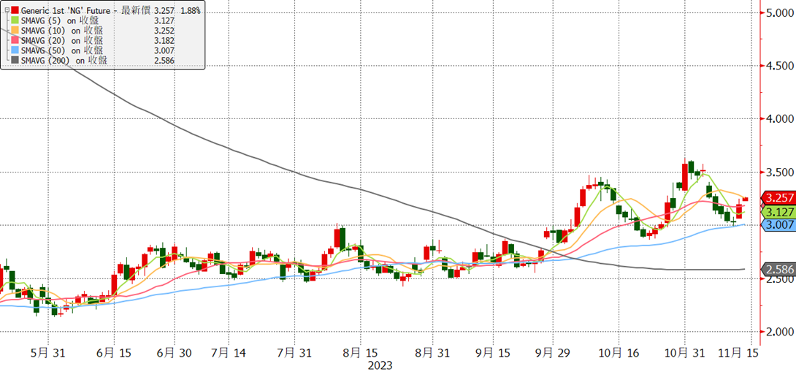Viewport: 796px width, 372px height.
Task: Click the 3.500 price axis label
Action: [779, 172]
